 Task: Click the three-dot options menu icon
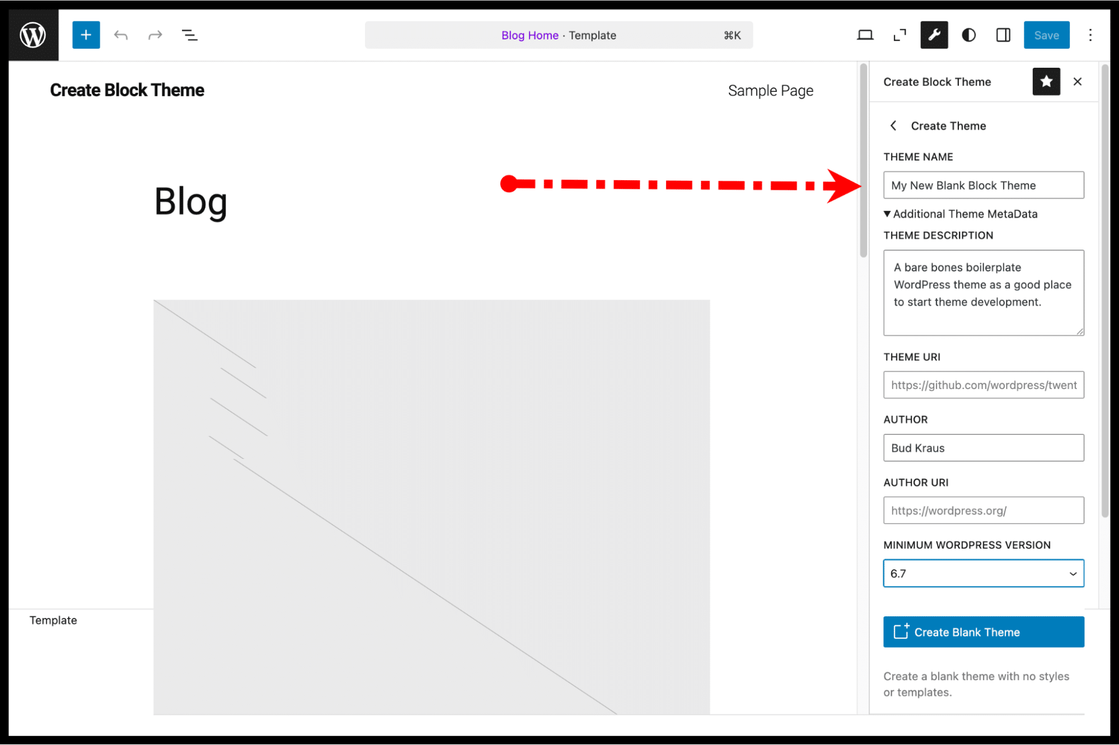point(1091,35)
